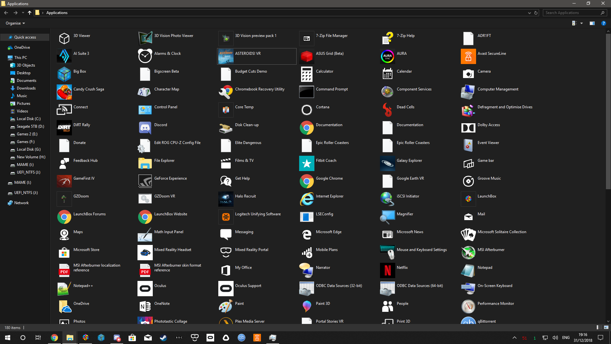Screen dimensions: 611x344
Task: Select the ASTEROIDS! VR thumbnail
Action: coord(226,56)
